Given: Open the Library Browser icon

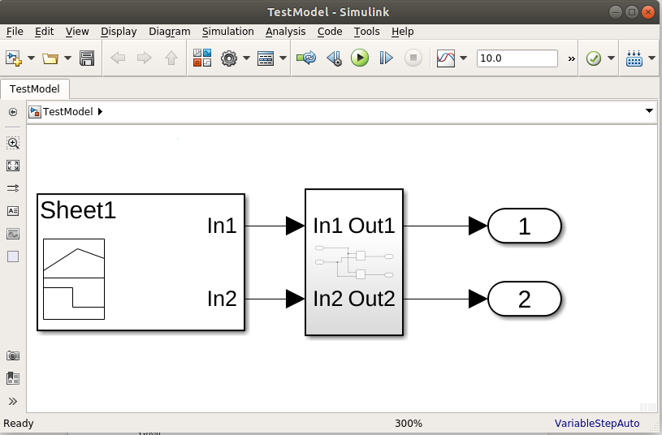Looking at the screenshot, I should [202, 58].
